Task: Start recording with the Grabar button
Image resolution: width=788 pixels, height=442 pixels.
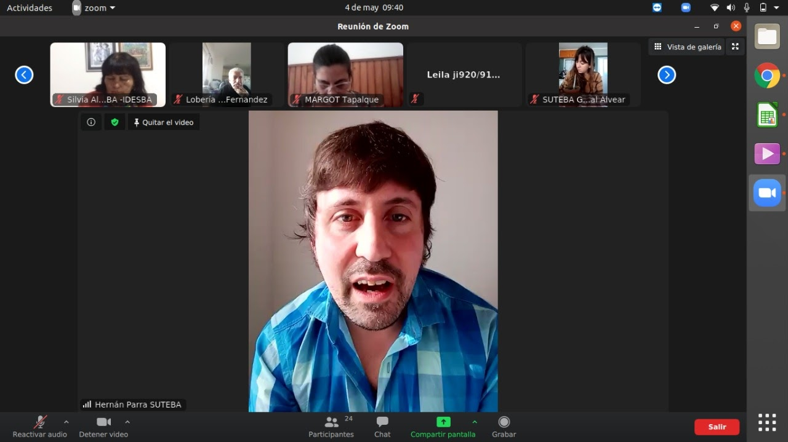Action: pyautogui.click(x=504, y=426)
